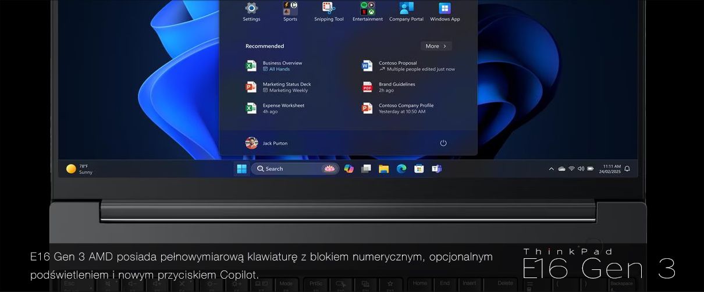Open Microsoft Store from the taskbar
This screenshot has height=292, width=704.
[419, 169]
